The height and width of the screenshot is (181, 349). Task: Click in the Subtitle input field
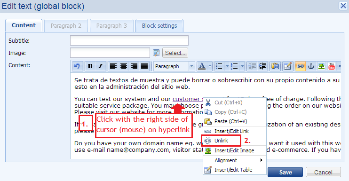pyautogui.click(x=129, y=40)
